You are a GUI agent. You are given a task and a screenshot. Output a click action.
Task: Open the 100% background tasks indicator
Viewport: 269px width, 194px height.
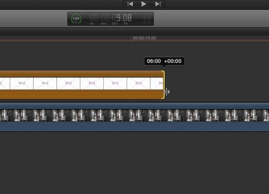point(76,19)
